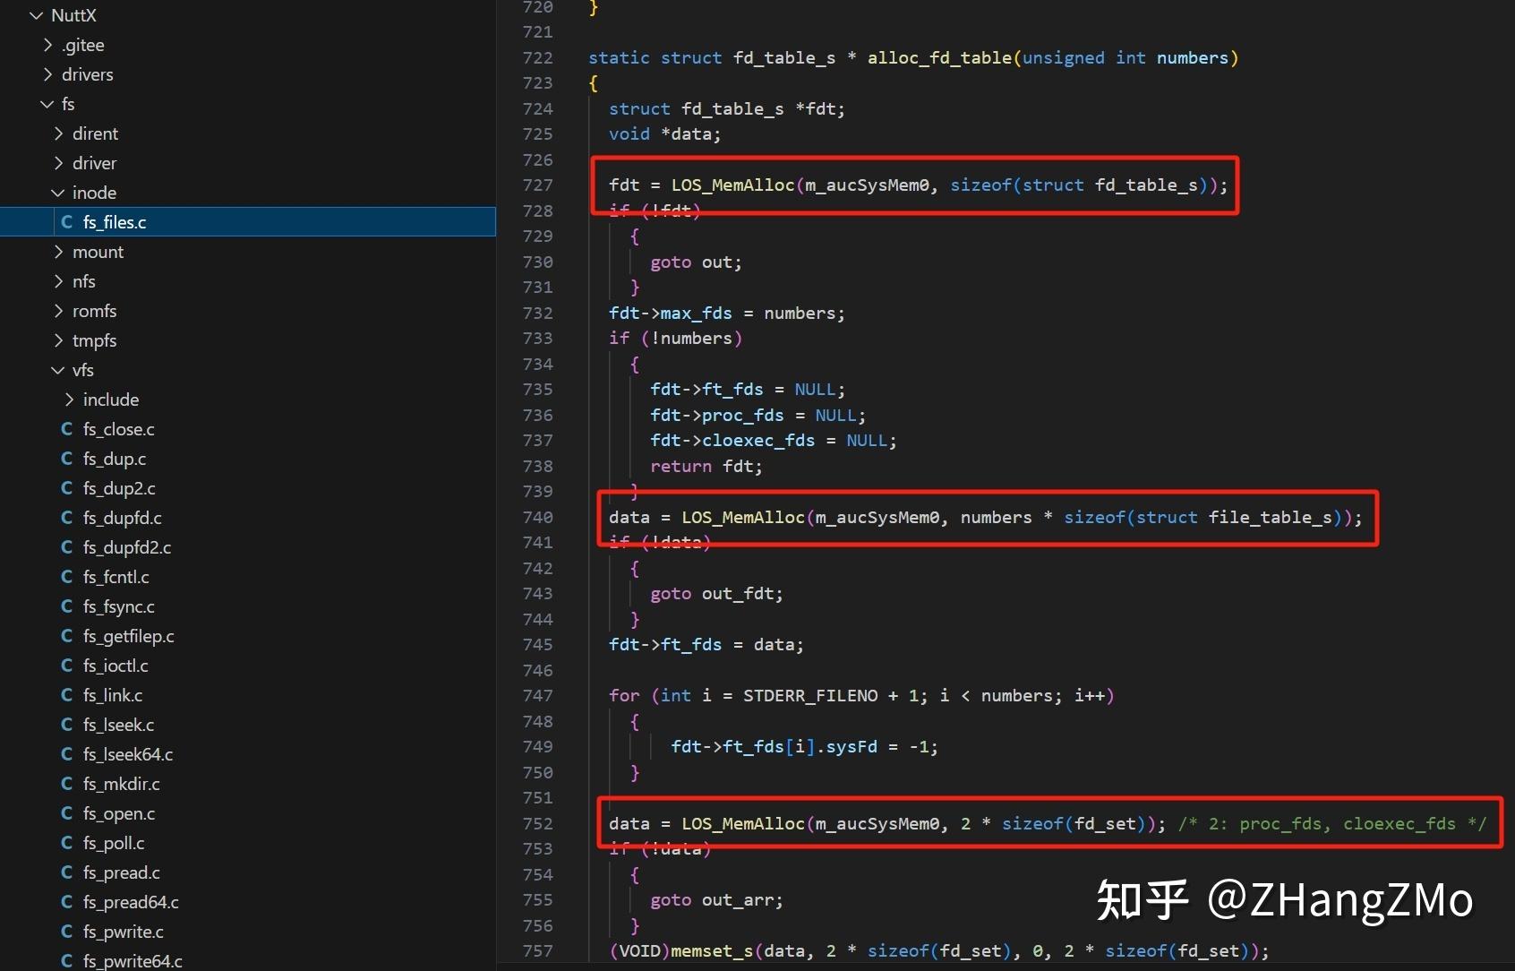The width and height of the screenshot is (1515, 971).
Task: Click the C language icon next to fs_dup.c
Action: 67,459
